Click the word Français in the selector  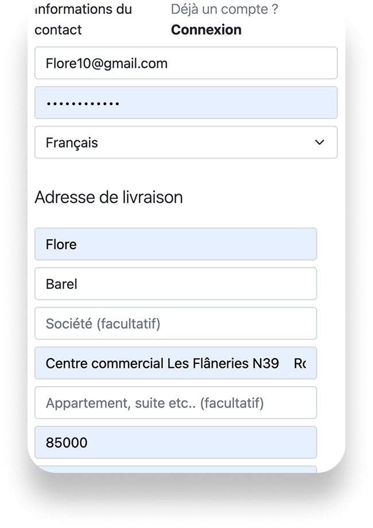pyautogui.click(x=72, y=142)
